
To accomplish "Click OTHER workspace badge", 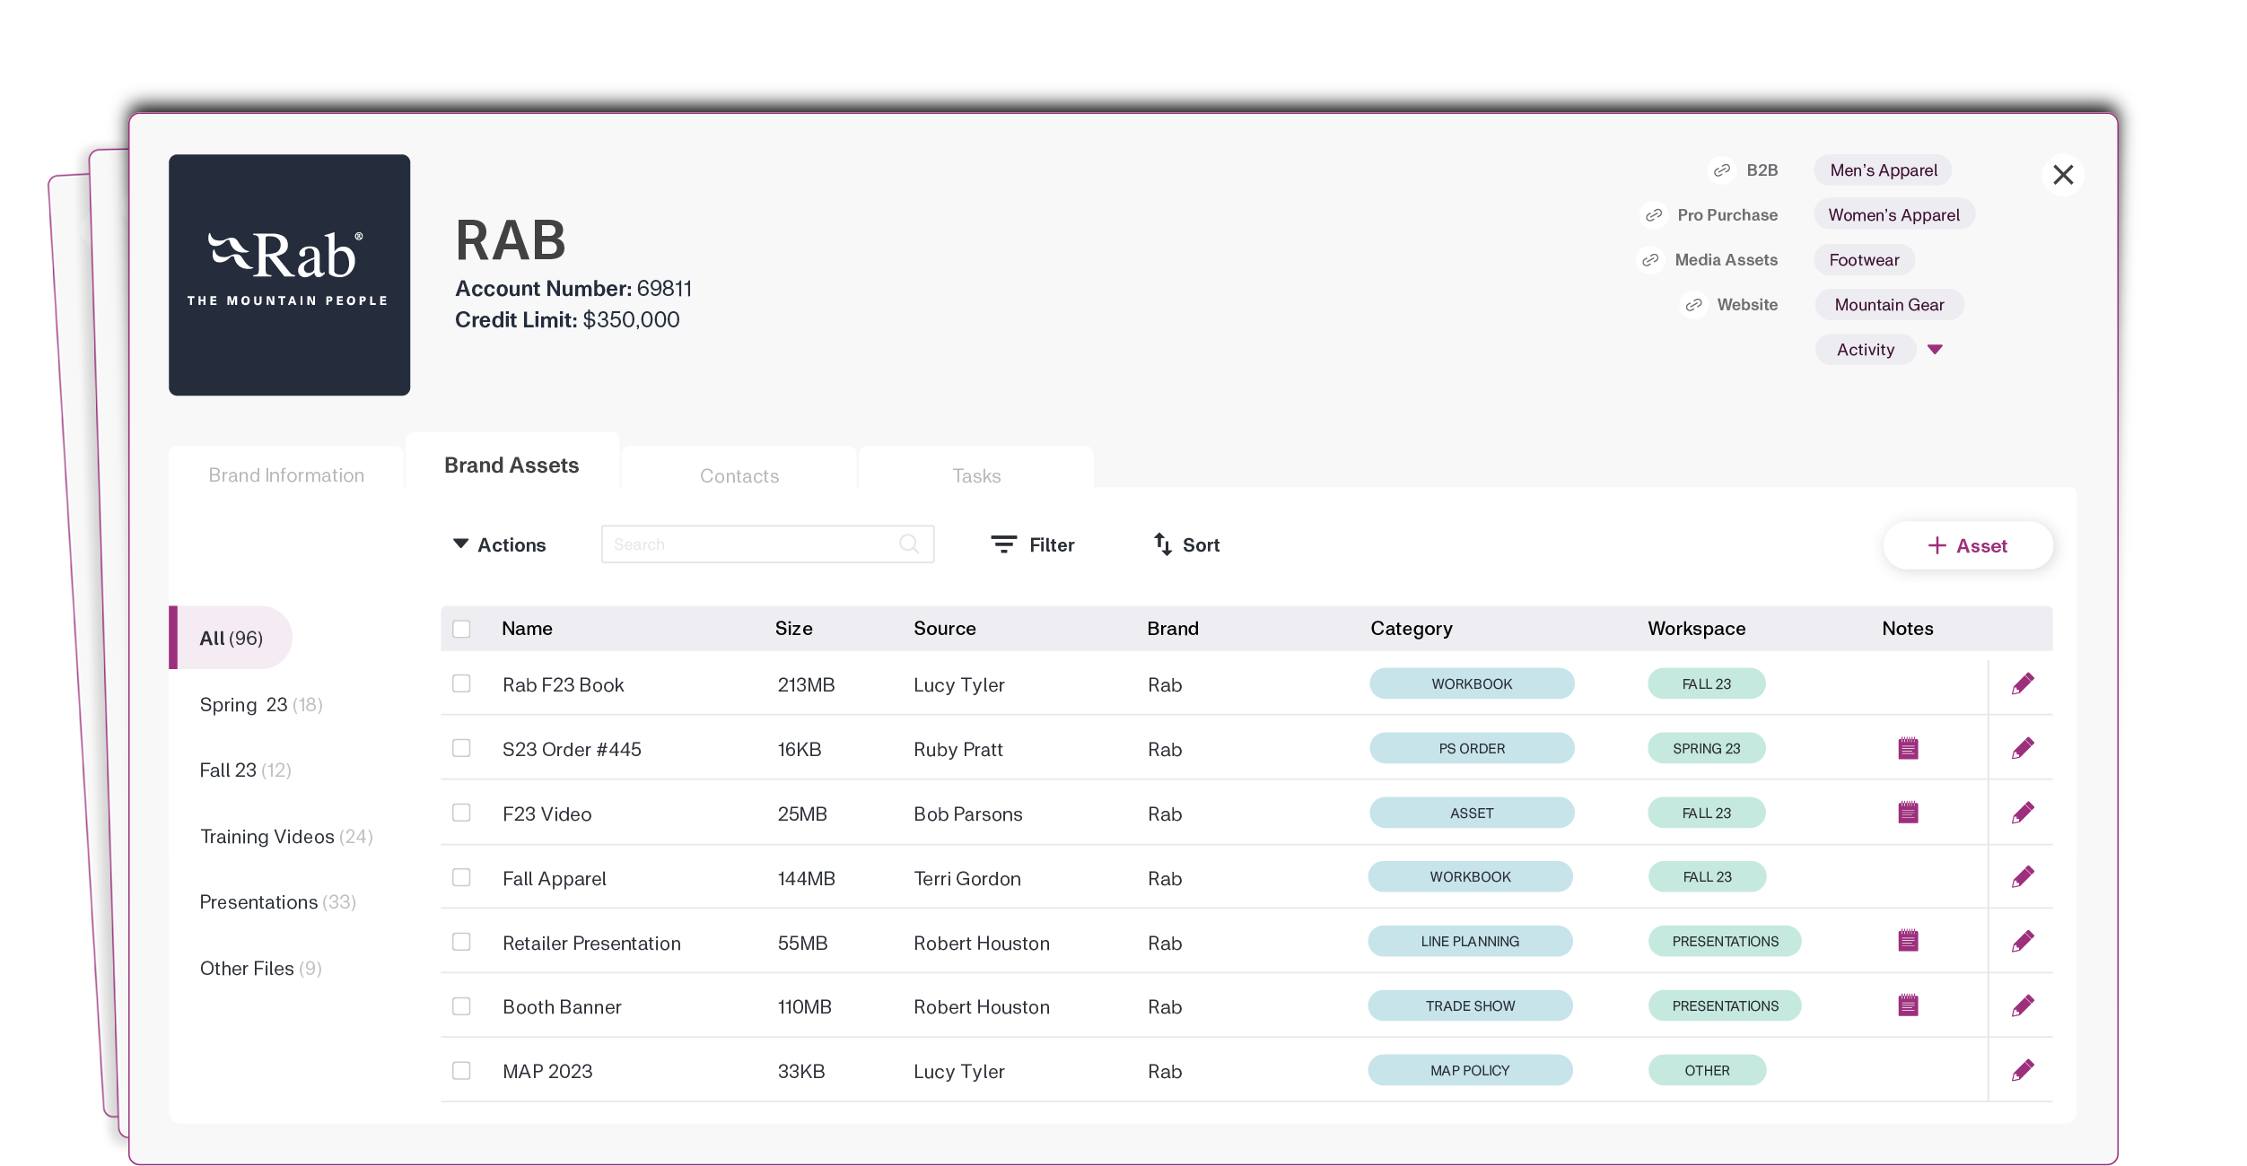I will [1707, 1070].
